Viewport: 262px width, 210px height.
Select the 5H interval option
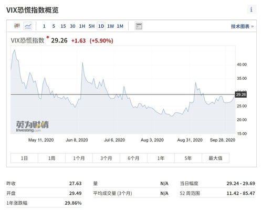pyautogui.click(x=91, y=26)
